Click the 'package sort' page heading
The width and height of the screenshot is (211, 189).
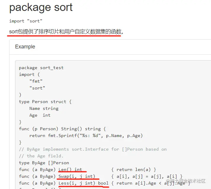[41, 8]
